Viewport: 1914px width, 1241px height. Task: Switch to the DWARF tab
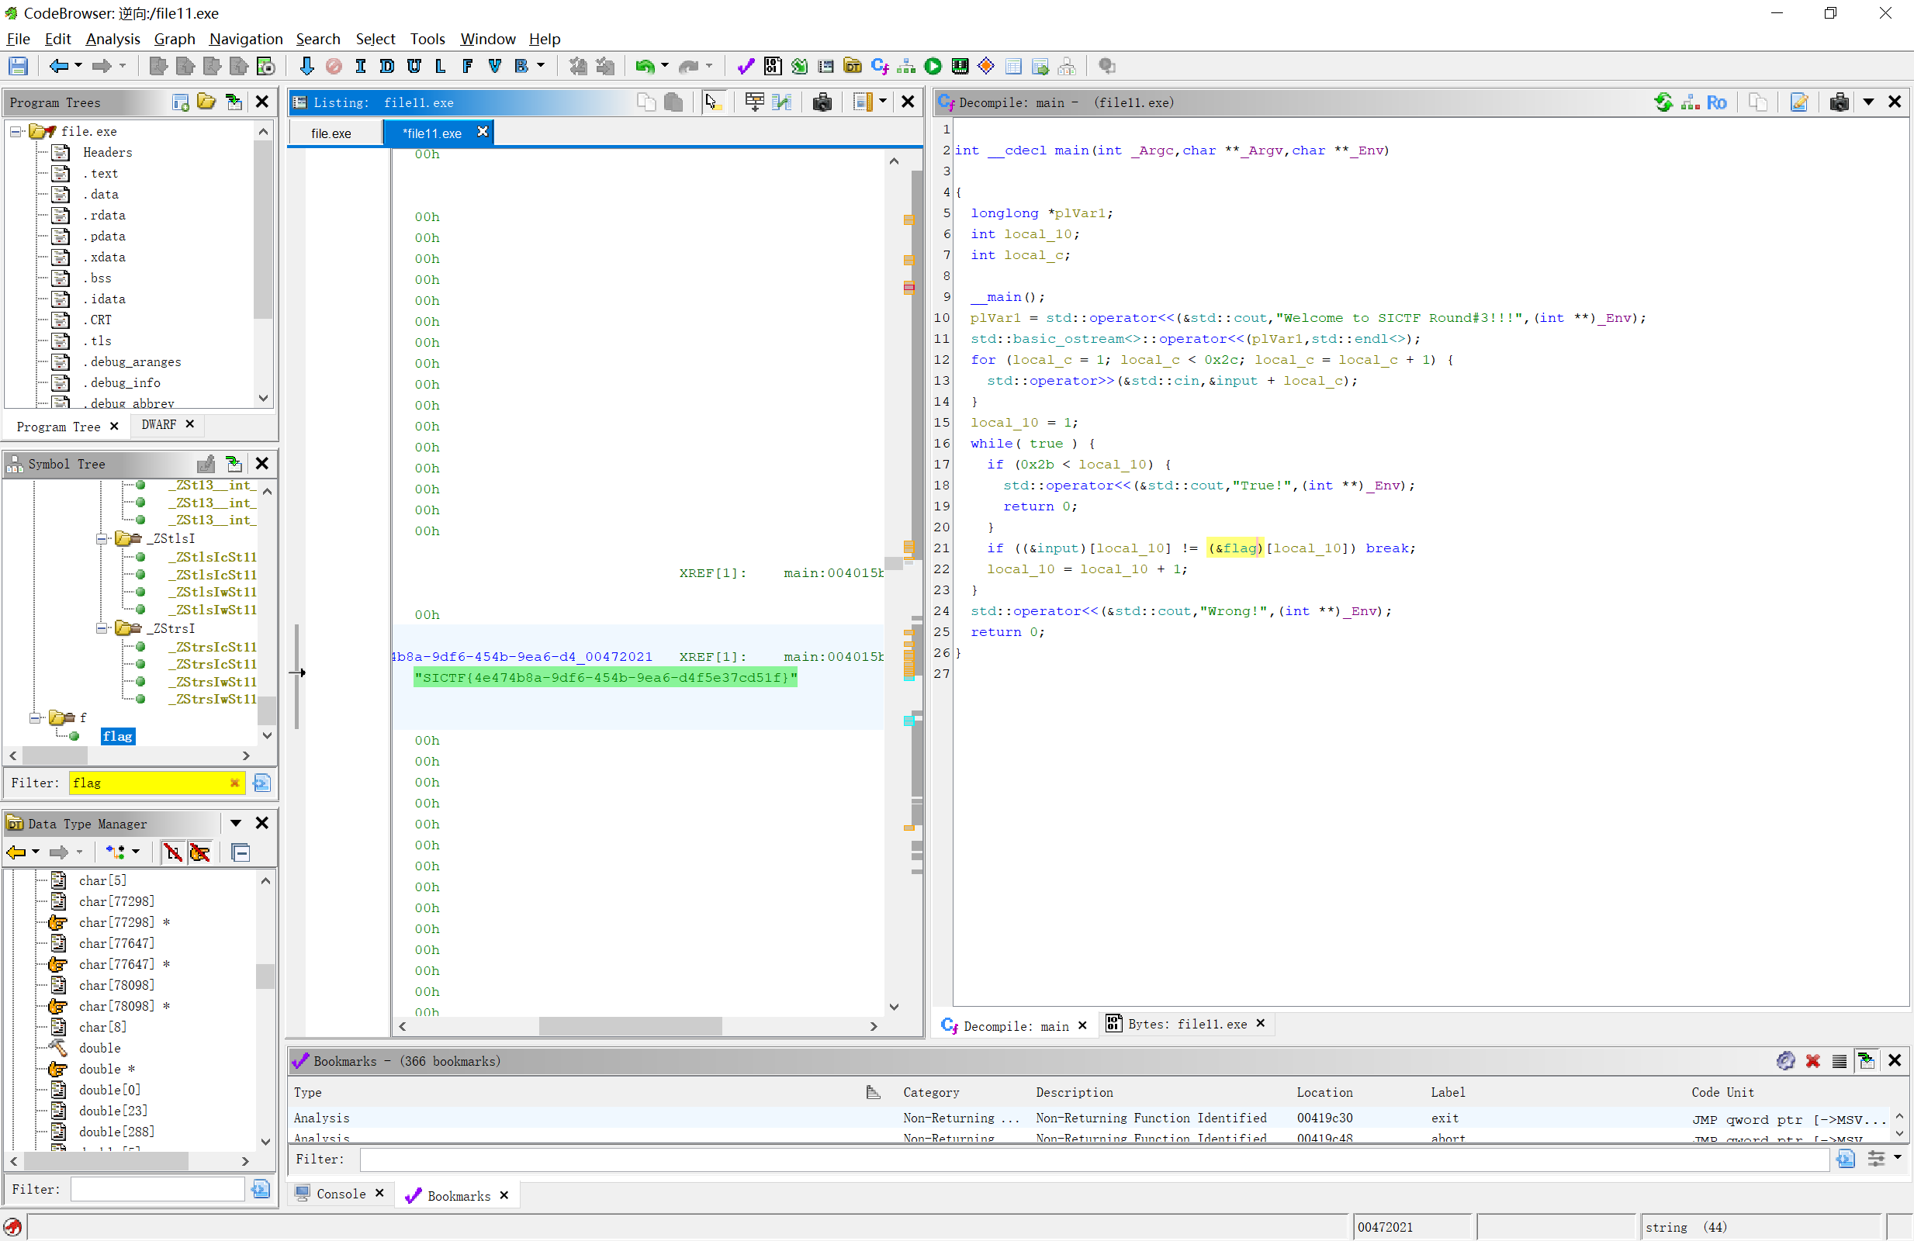(159, 424)
